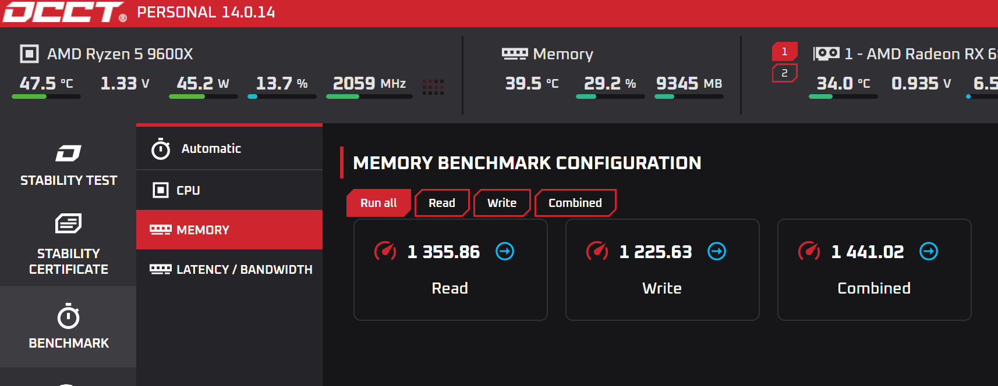Viewport: 998px width, 386px height.
Task: Click the Write label in the result card
Action: [661, 288]
